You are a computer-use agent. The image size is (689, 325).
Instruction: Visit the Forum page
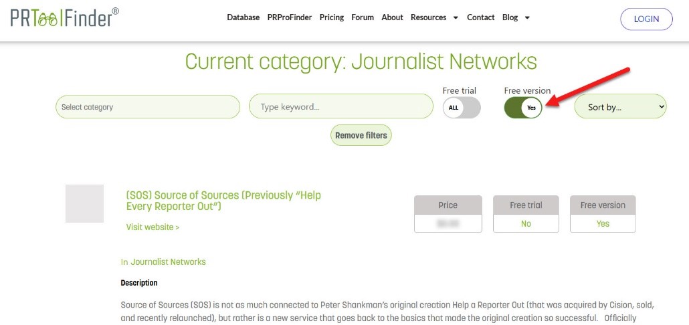point(363,17)
